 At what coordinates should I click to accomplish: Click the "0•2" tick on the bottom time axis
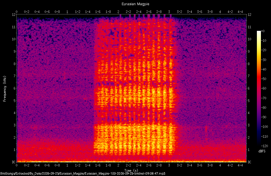27,165
